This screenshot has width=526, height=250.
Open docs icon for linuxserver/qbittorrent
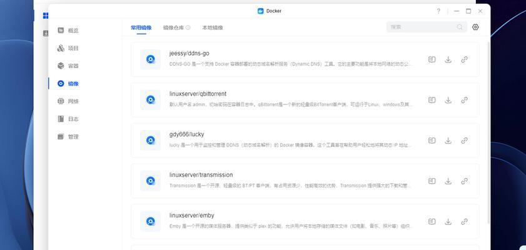(432, 100)
